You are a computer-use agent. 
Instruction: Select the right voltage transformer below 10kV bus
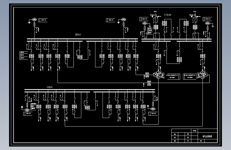tap(153, 109)
